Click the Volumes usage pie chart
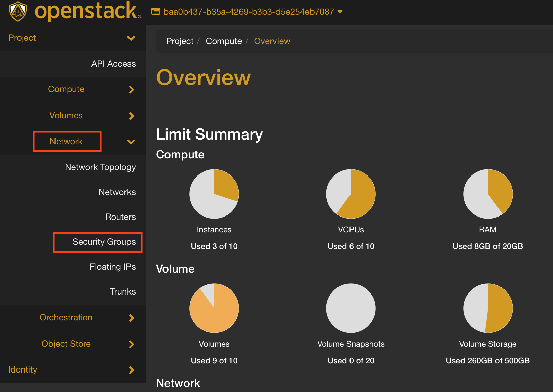 (x=214, y=308)
